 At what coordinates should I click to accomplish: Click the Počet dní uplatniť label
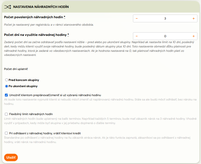(x=16, y=69)
